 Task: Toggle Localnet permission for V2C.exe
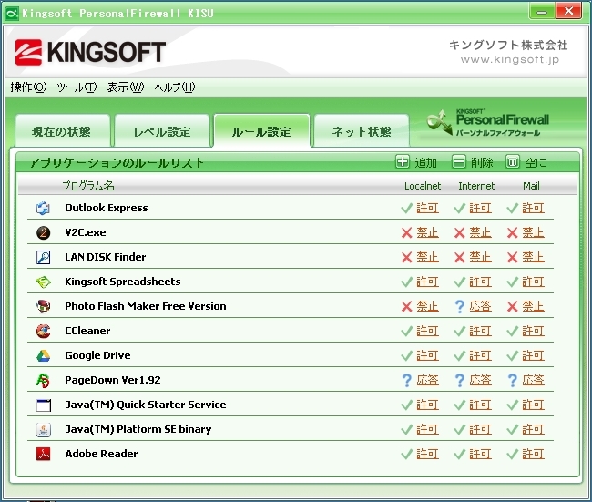427,232
